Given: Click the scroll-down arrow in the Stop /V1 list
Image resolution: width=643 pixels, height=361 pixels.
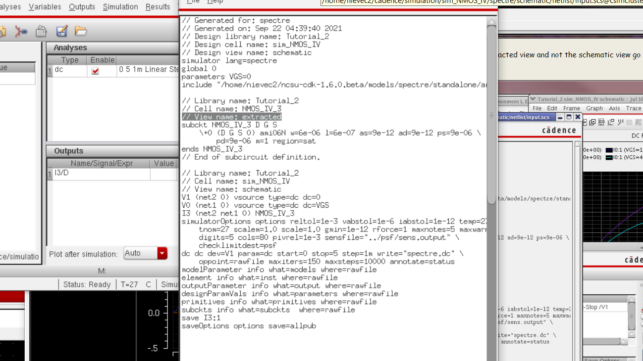Looking at the screenshot, I should (632, 334).
